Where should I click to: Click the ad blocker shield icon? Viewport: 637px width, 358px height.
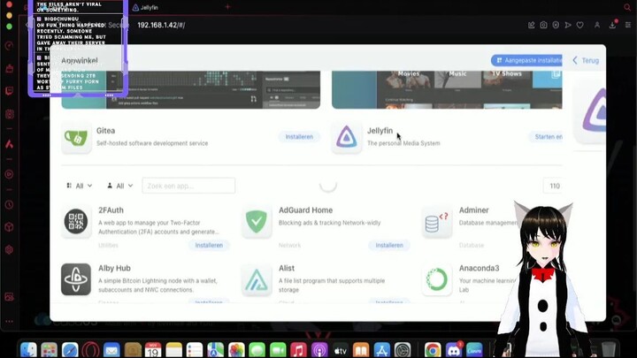point(556,25)
